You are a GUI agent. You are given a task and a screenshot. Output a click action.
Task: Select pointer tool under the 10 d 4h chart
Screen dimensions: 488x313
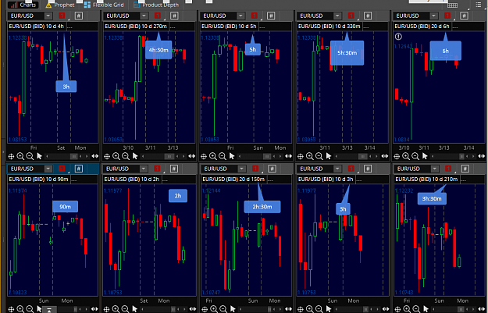click(x=39, y=156)
